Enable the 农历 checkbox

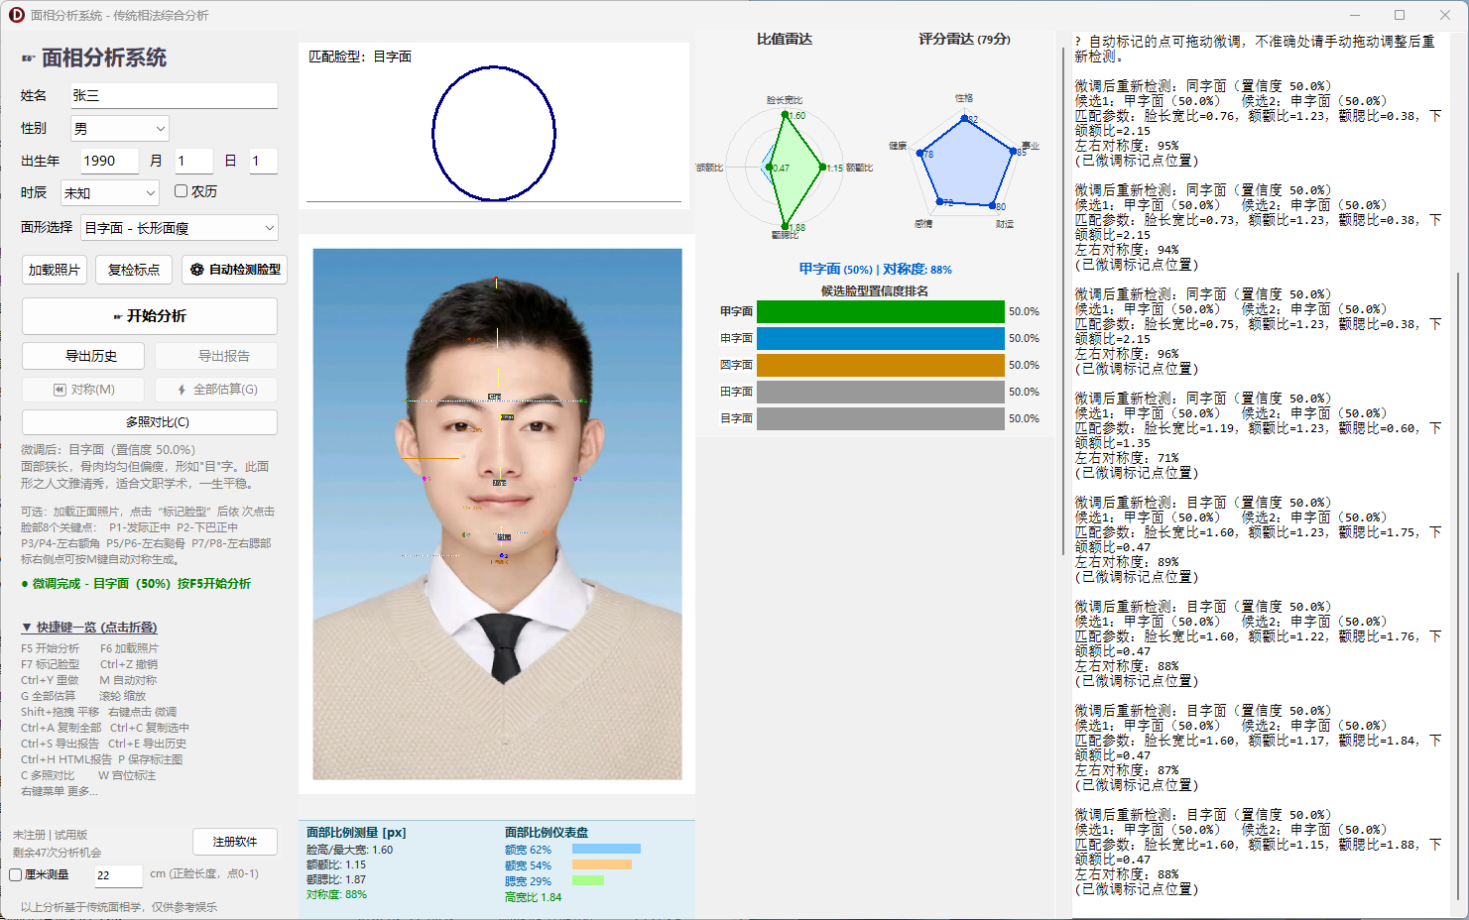181,191
